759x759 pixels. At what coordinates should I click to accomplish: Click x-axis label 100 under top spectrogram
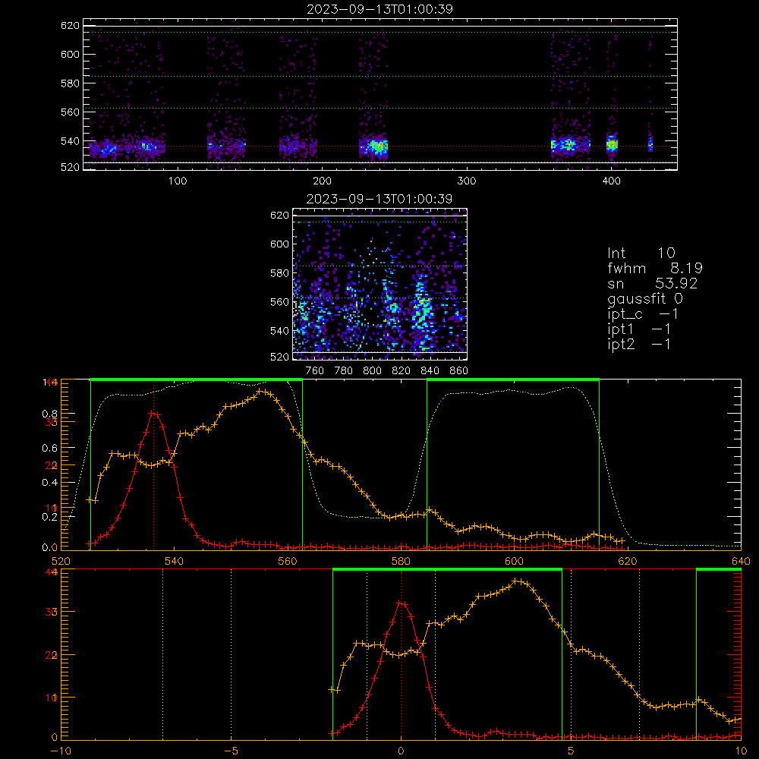(x=178, y=181)
